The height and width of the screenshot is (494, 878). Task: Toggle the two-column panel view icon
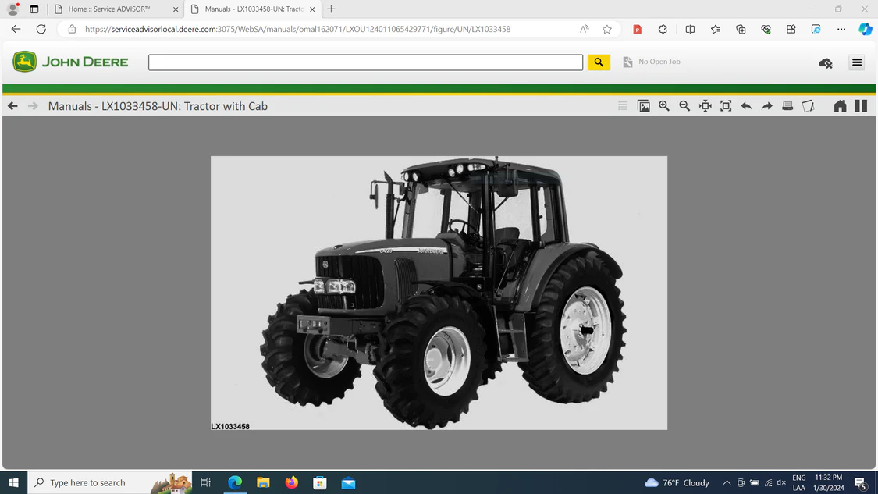pyautogui.click(x=861, y=106)
